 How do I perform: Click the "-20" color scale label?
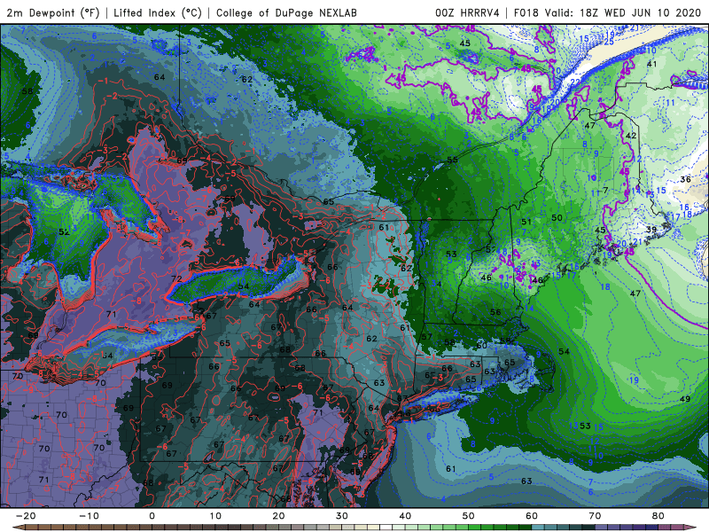26,516
